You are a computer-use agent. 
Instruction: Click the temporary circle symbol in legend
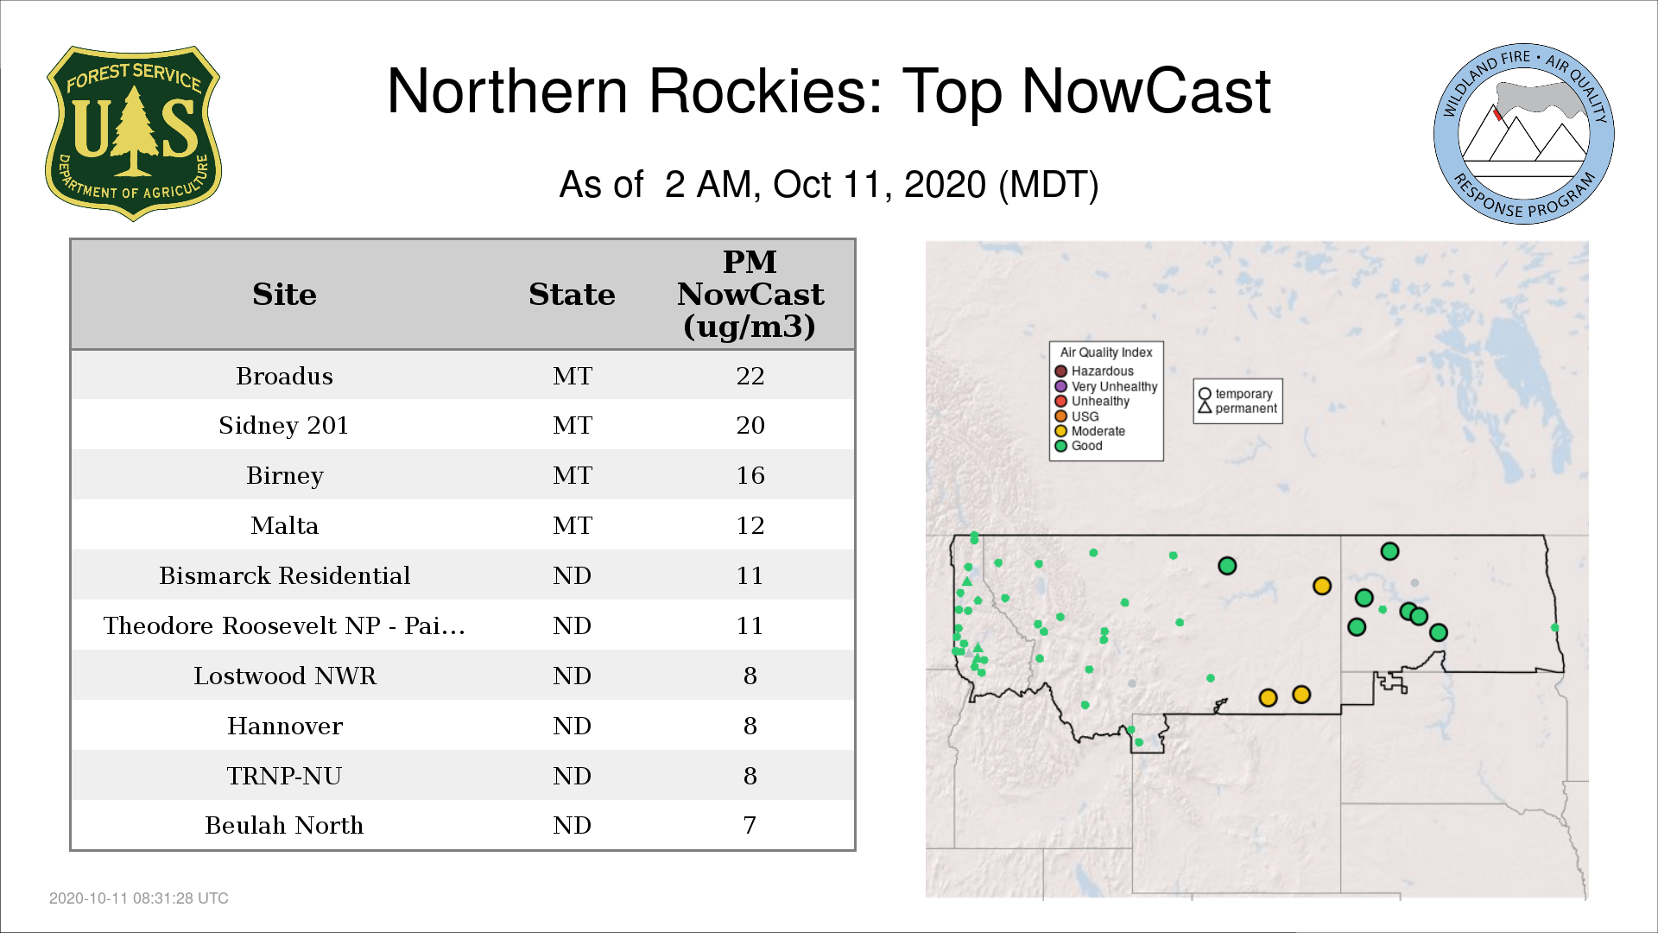coord(1205,394)
